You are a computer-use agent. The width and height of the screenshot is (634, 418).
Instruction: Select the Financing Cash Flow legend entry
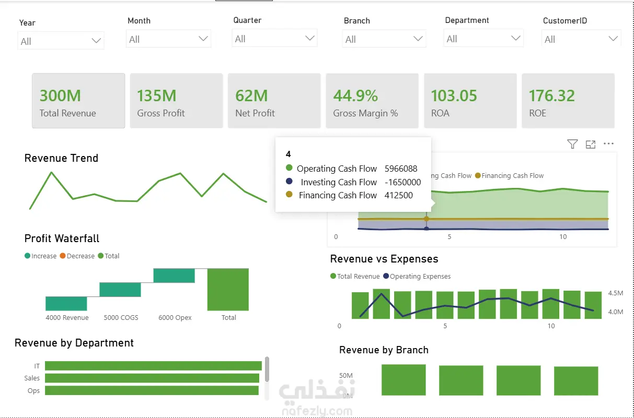(509, 176)
